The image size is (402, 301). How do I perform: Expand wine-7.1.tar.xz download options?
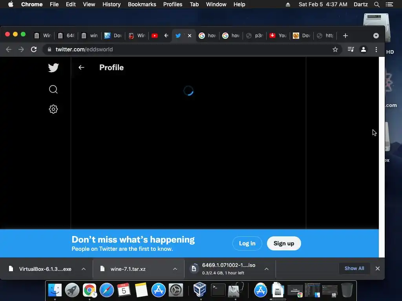click(175, 269)
